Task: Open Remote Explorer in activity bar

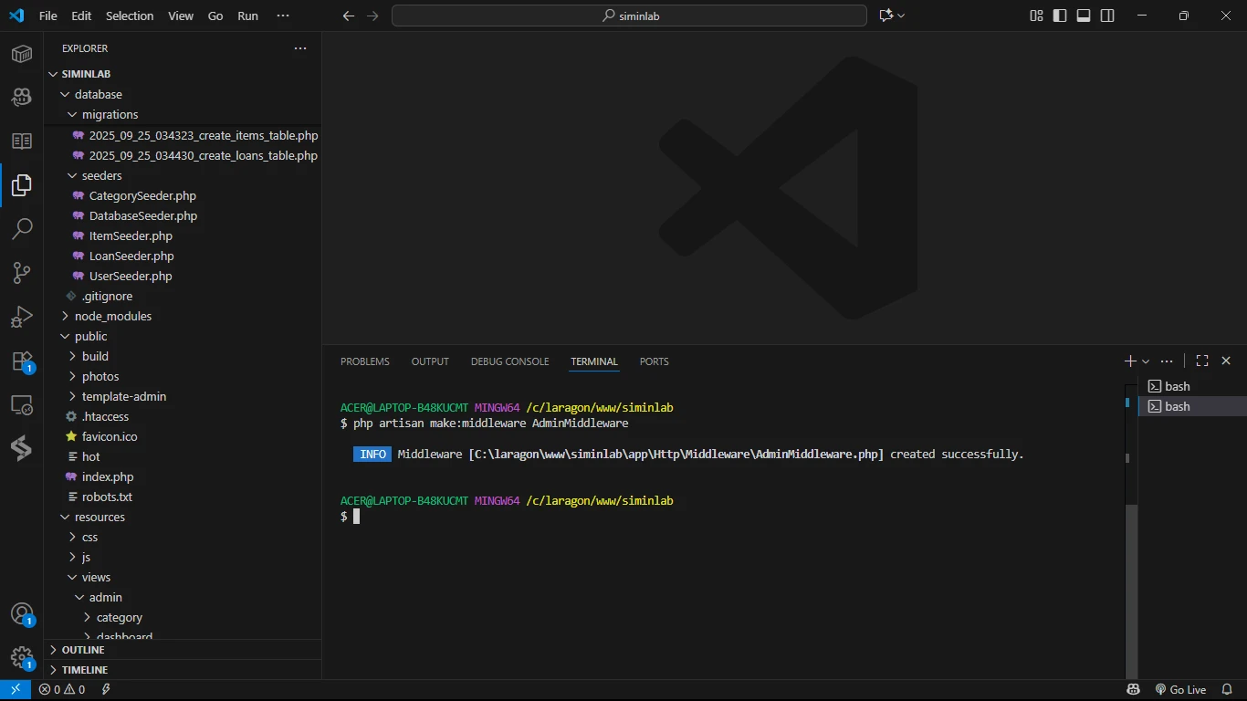Action: tap(22, 405)
